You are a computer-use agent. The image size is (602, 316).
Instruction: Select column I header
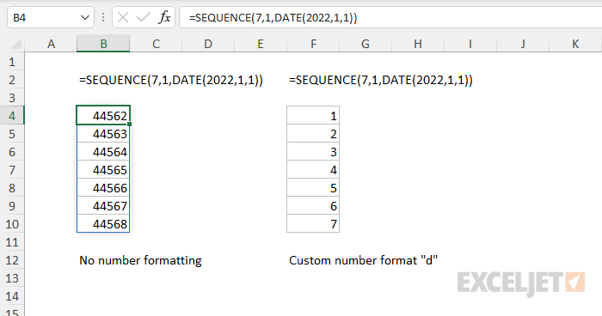(x=470, y=44)
